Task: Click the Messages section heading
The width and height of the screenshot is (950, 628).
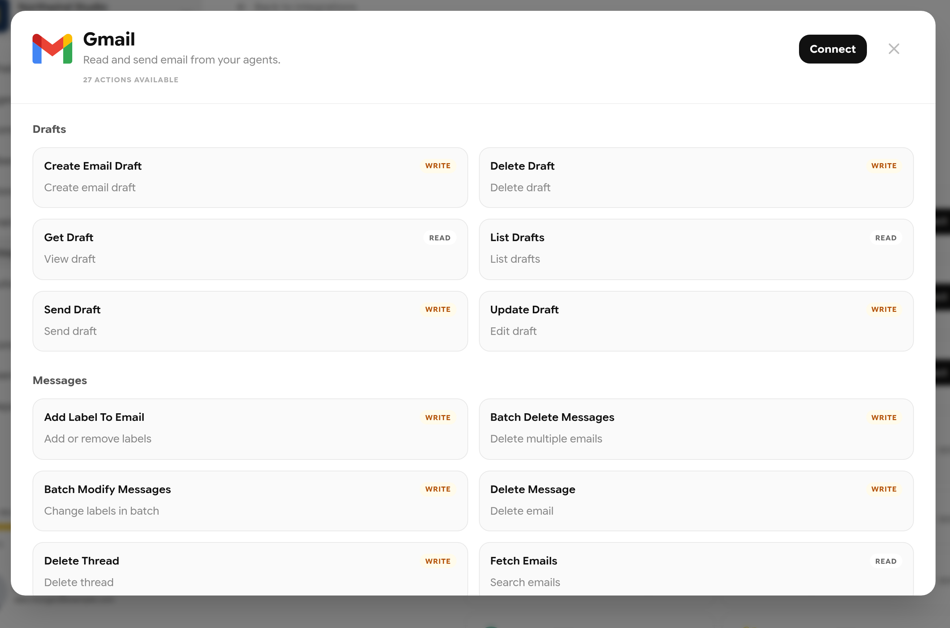Action: [60, 380]
